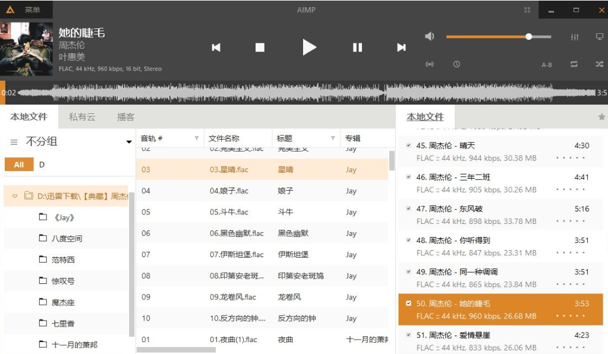Select the 09.龙卷风.flac row
Viewport: 608px width, 354px height.
[x=262, y=296]
